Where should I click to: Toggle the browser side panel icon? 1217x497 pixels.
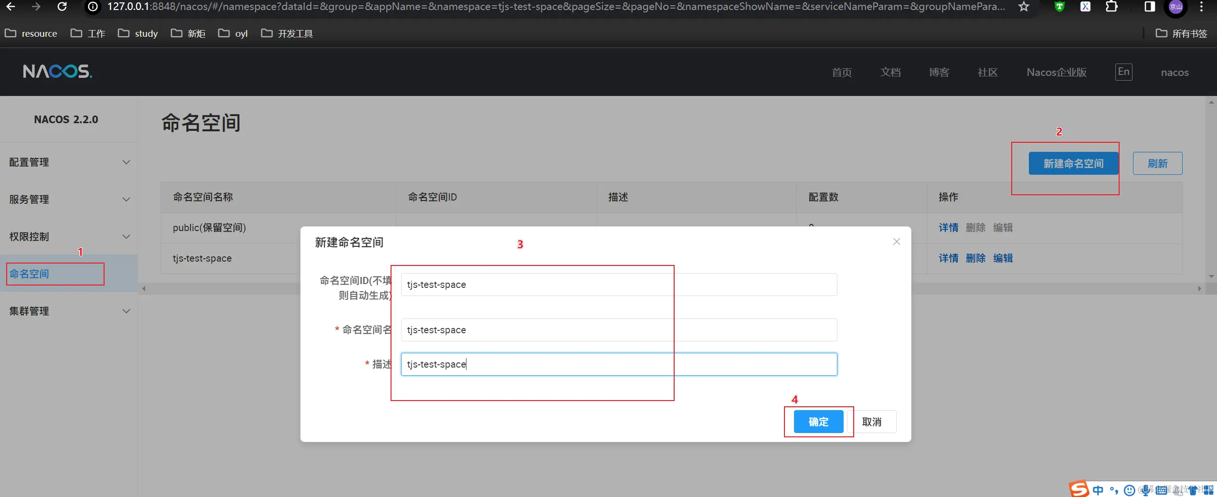pos(1150,7)
